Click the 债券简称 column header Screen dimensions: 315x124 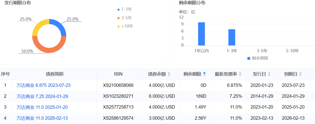55,74
